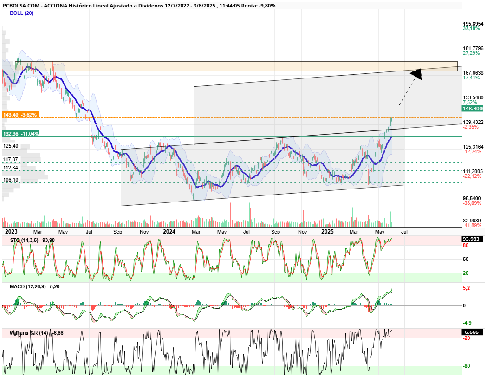The width and height of the screenshot is (487, 377).
Task: Click the red 80 level on stochastic axis
Action: point(466,245)
